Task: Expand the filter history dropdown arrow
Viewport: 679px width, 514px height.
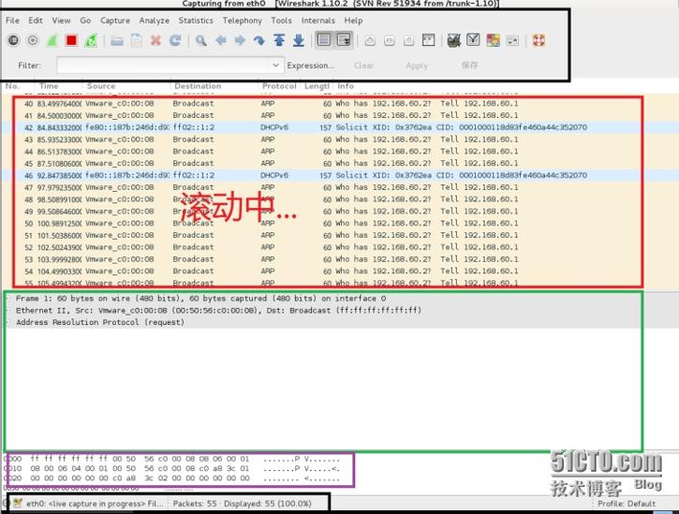Action: 276,66
